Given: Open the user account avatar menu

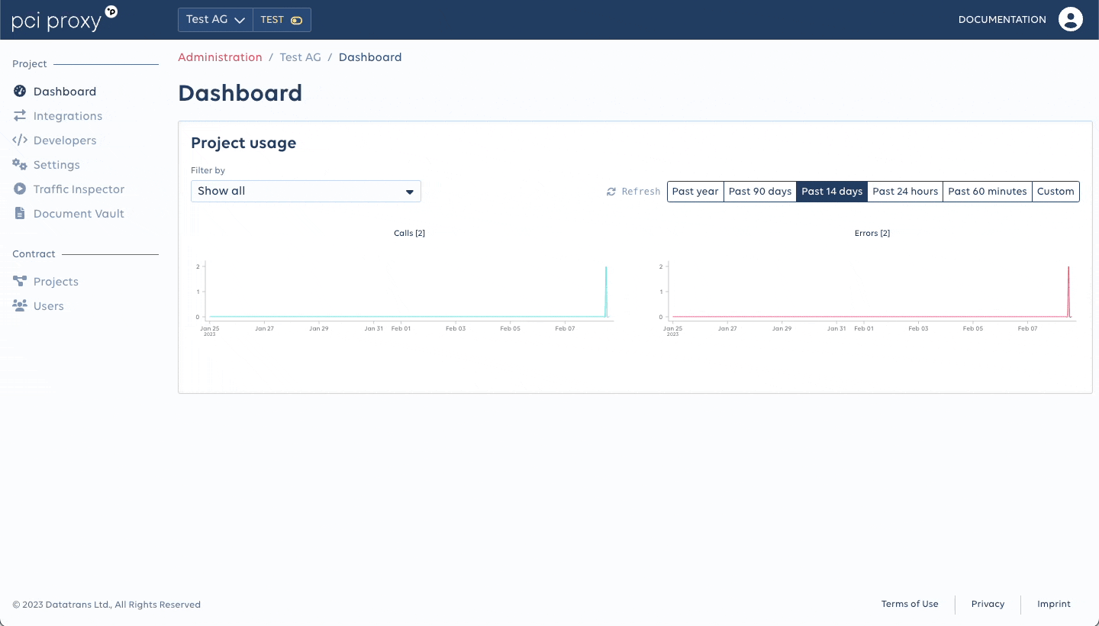Looking at the screenshot, I should [1071, 20].
